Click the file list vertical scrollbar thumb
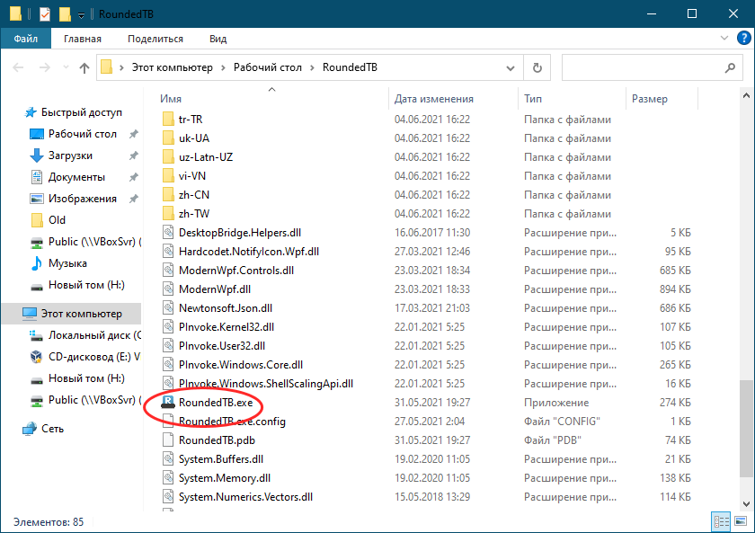Viewport: 755px width, 533px height. tap(746, 429)
